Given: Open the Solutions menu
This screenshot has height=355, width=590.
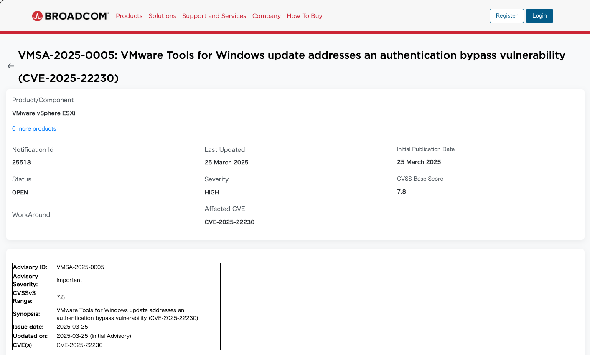Looking at the screenshot, I should (162, 16).
